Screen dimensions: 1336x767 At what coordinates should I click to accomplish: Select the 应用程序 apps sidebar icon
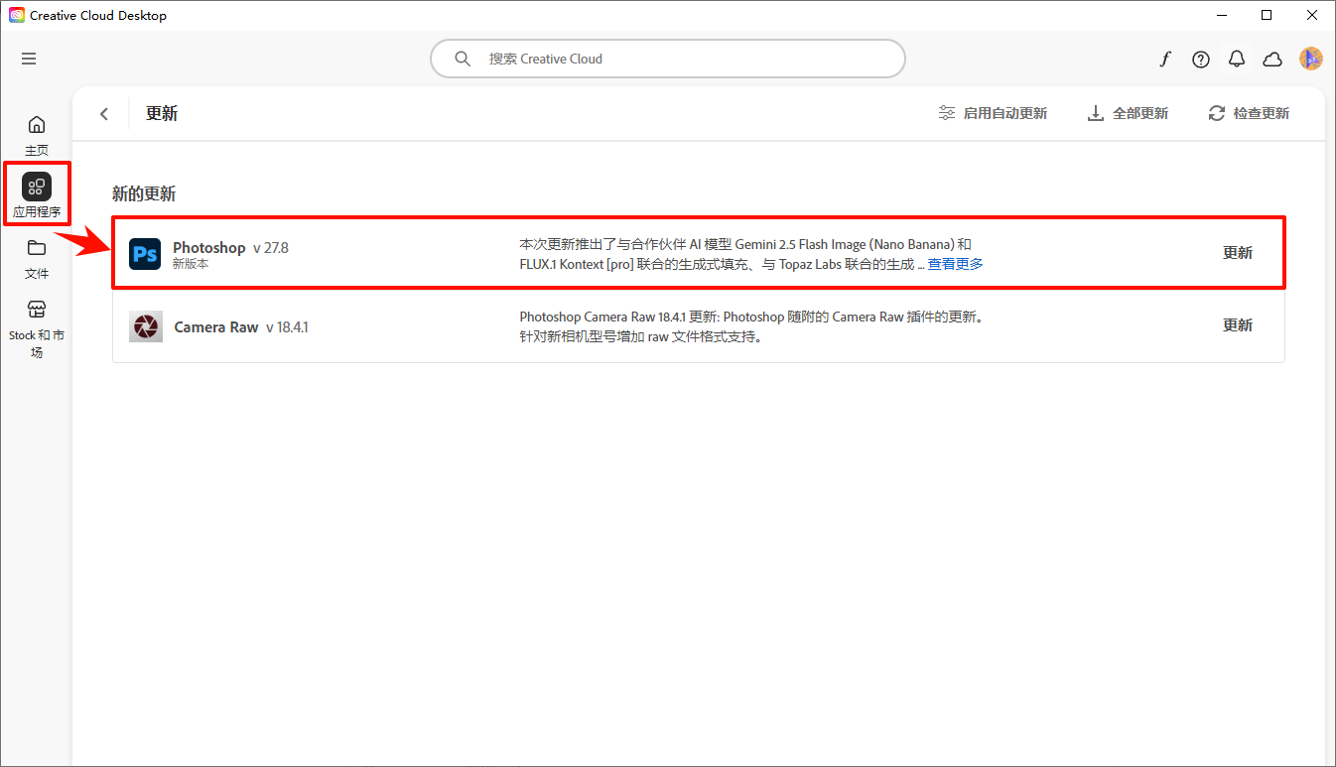(x=37, y=195)
